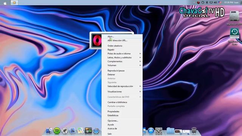Click the volume speaker icon in menu bar
Screen dimensions: 242x136
(x=216, y=3)
